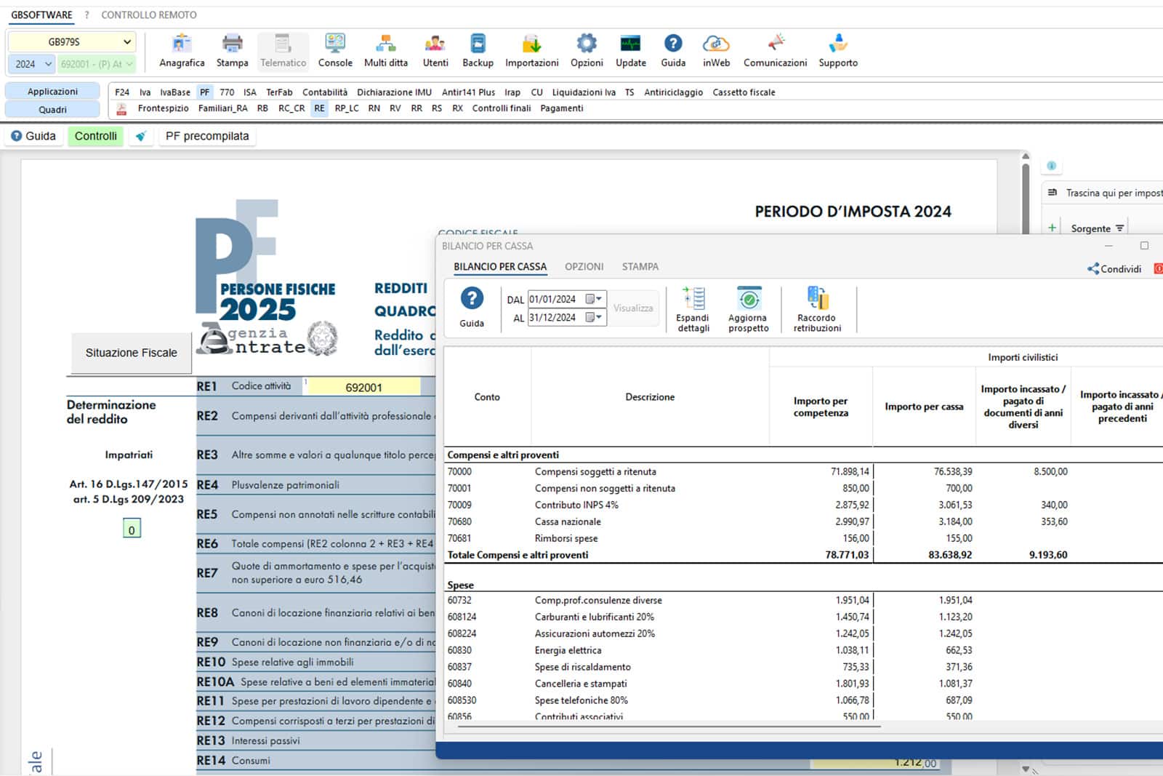1163x776 pixels.
Task: Click Aggiorna prospetto icon
Action: (x=748, y=300)
